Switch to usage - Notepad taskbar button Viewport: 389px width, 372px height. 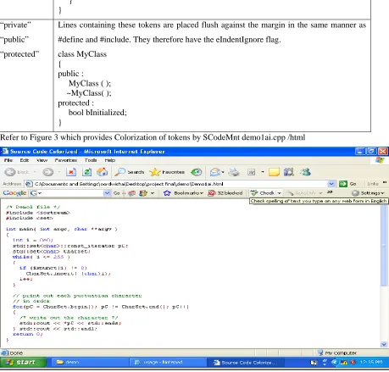pos(168,362)
